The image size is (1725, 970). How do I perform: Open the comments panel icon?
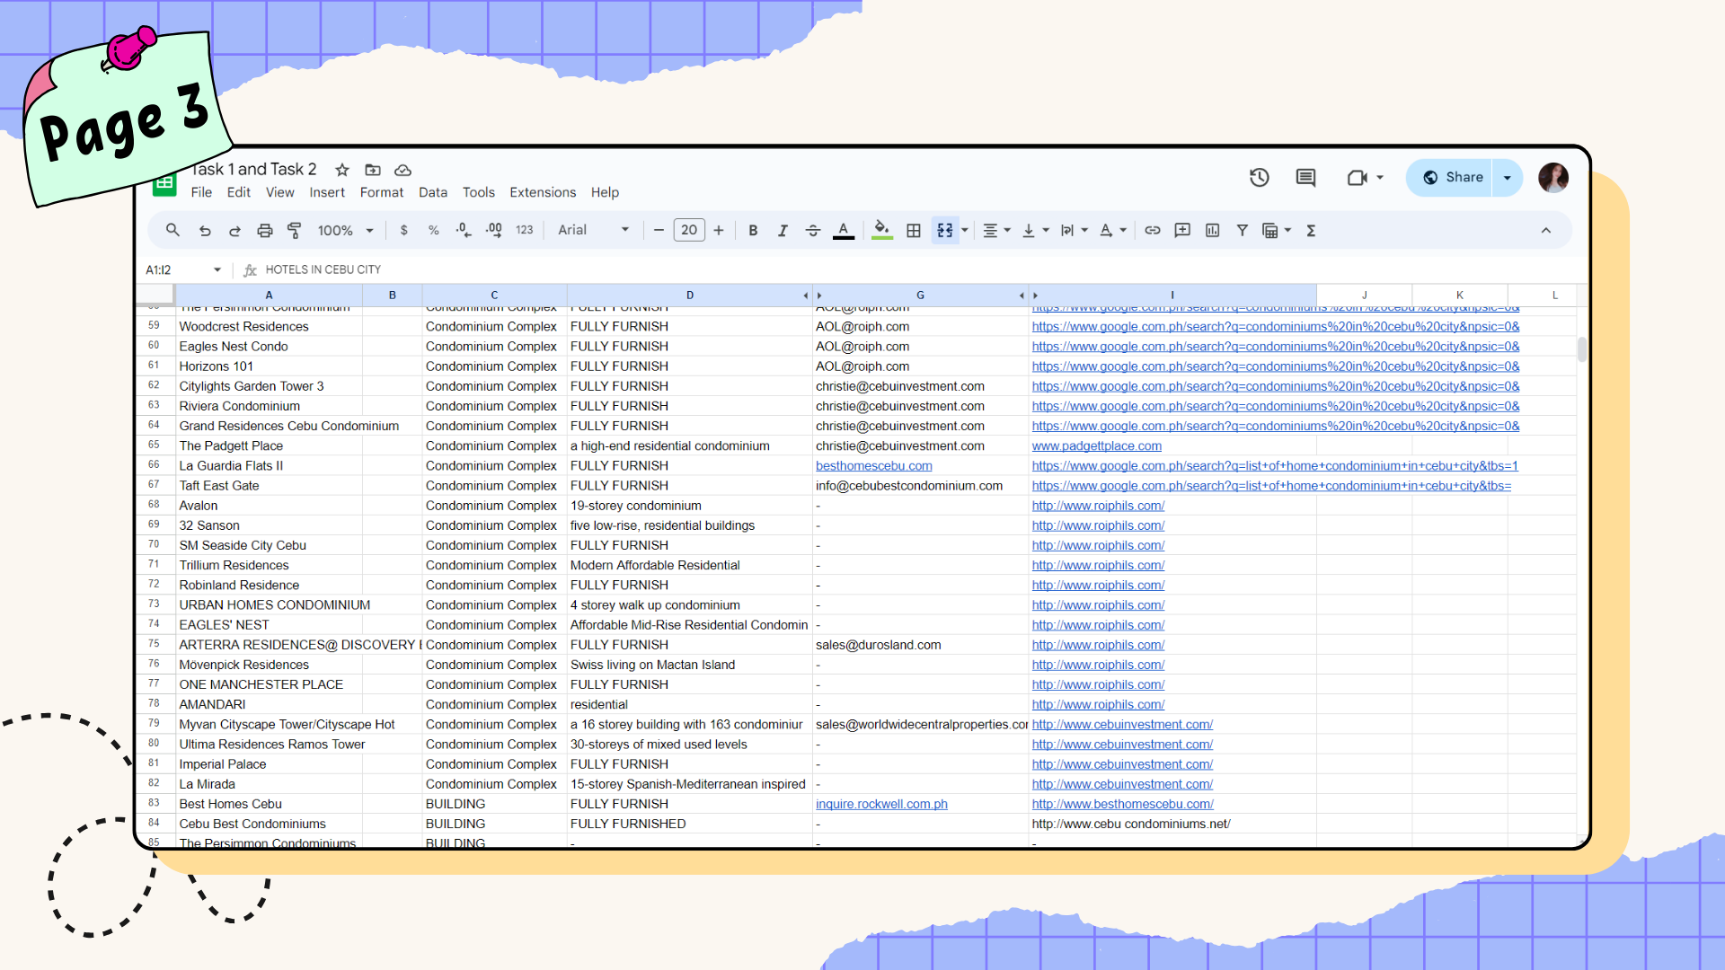point(1305,178)
